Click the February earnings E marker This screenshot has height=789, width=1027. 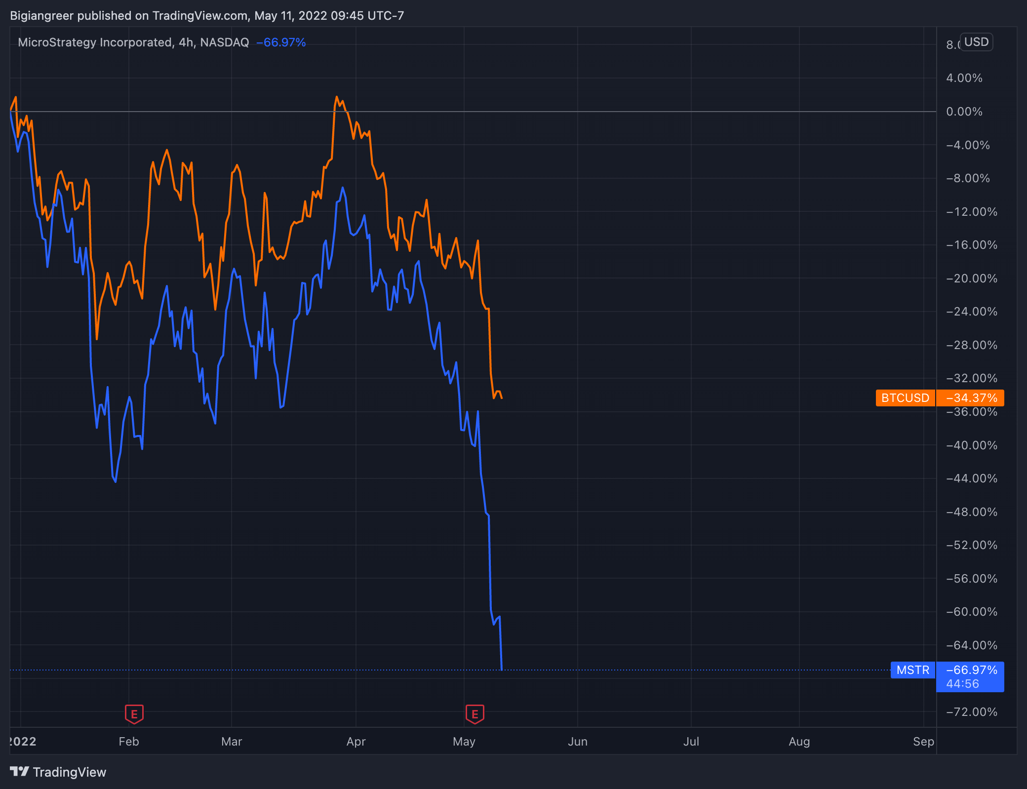point(134,713)
